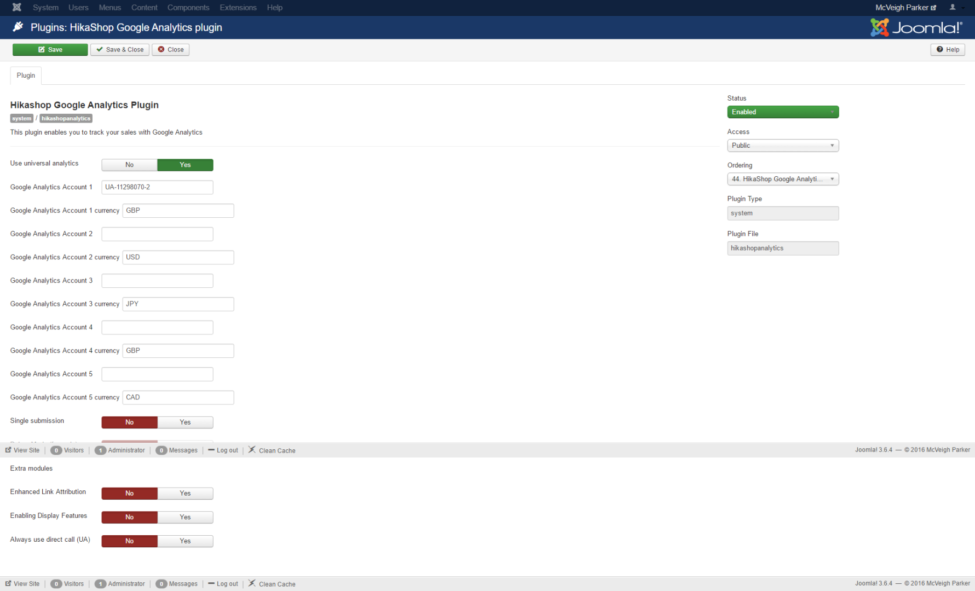Click the Google Analytics Account 3 field
Screen dimensions: 975x591
tap(158, 281)
